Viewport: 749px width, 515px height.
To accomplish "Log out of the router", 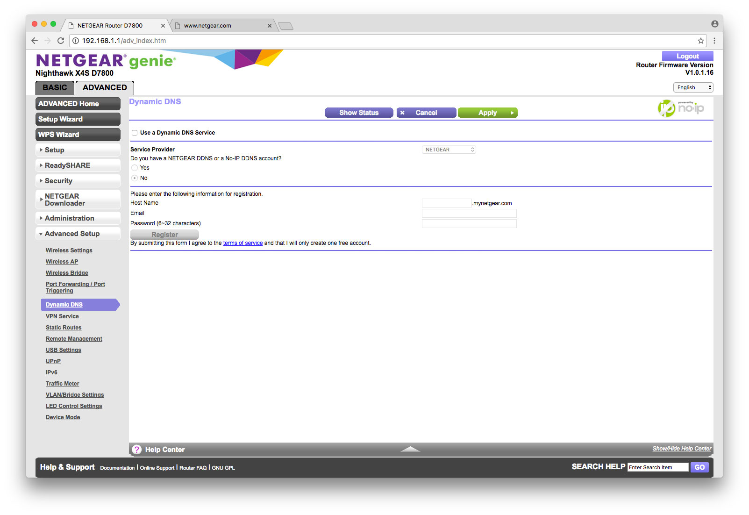I will [688, 56].
